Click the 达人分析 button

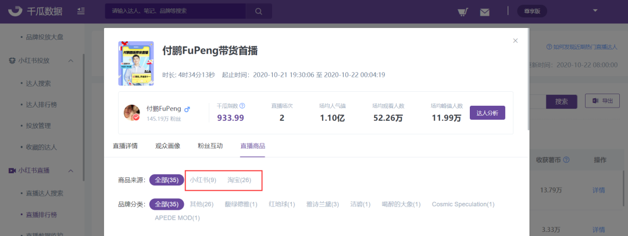click(x=487, y=113)
